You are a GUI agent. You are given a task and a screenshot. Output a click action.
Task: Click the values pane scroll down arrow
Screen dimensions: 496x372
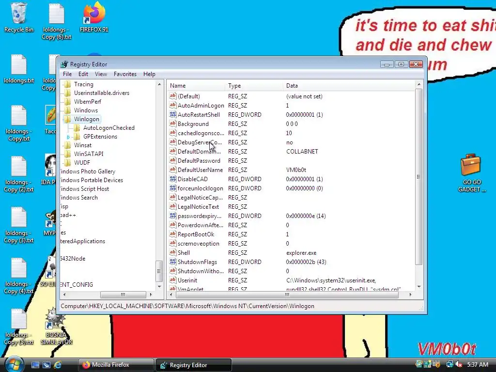click(x=419, y=287)
